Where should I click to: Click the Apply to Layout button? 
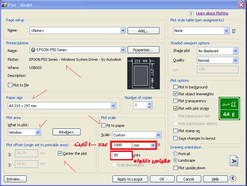tap(130, 179)
